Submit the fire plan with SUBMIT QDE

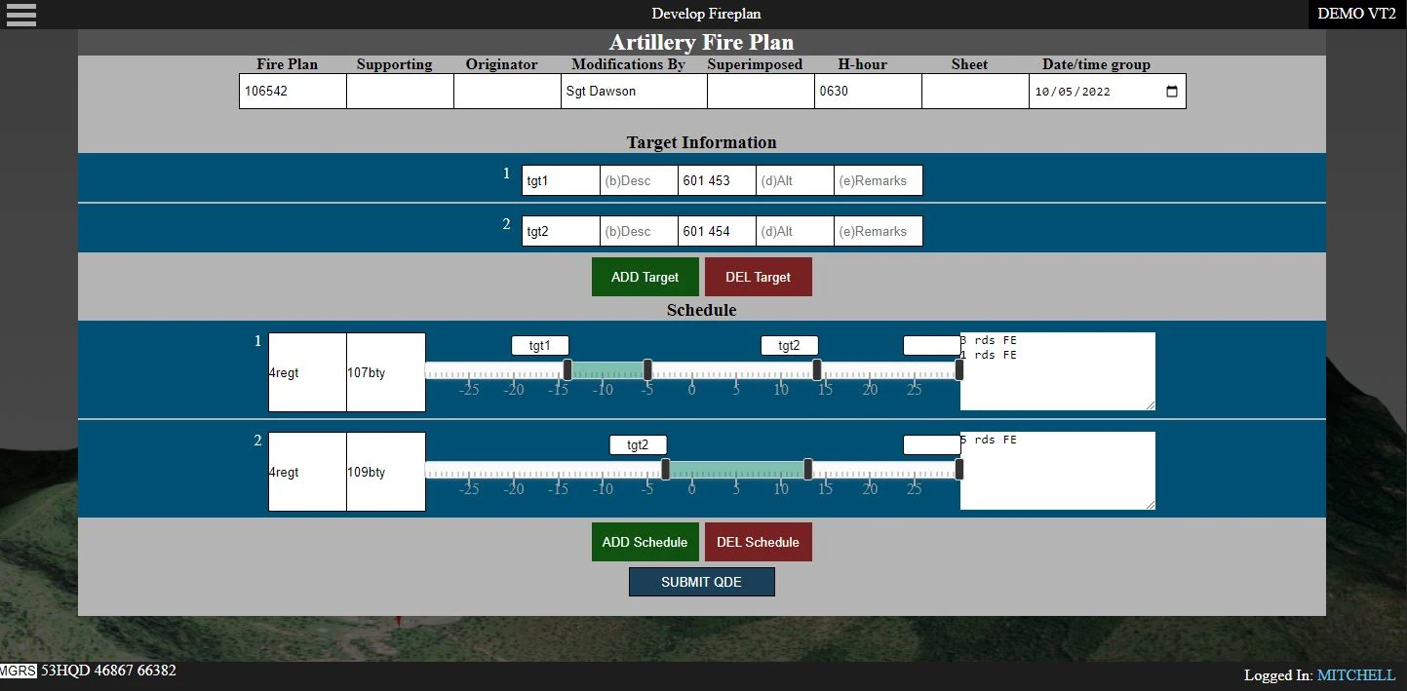(701, 582)
